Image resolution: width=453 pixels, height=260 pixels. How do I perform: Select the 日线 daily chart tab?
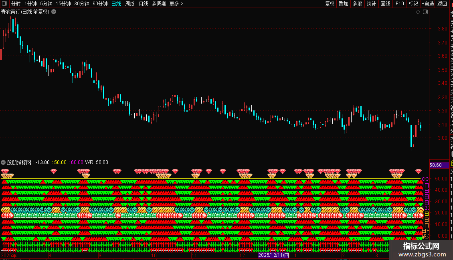click(116, 4)
